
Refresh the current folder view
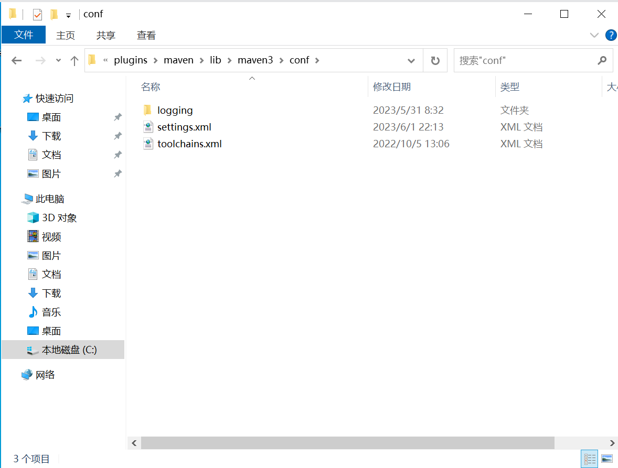435,61
